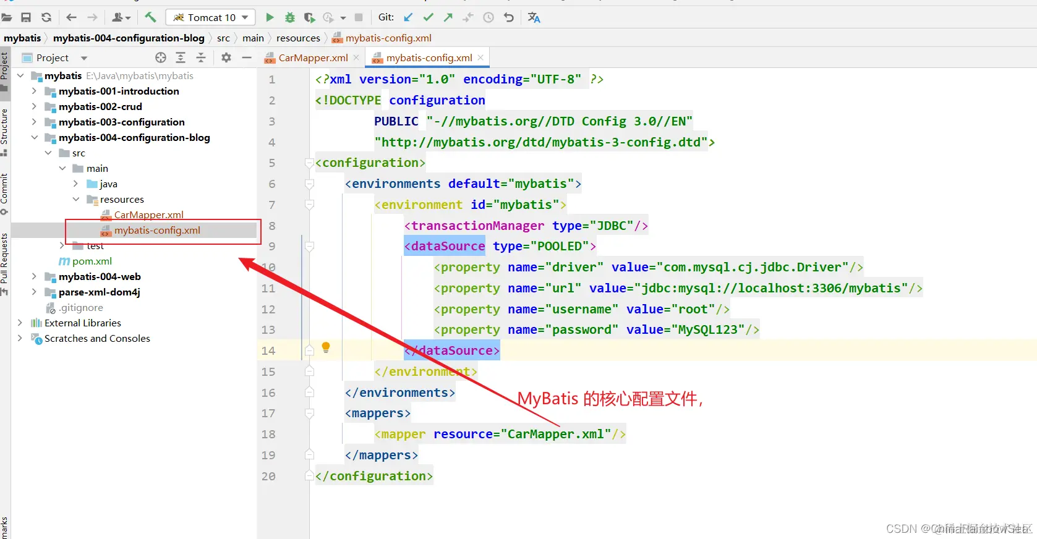This screenshot has height=539, width=1037.
Task: Run Tomcat 10 with the green play icon
Action: tap(270, 17)
